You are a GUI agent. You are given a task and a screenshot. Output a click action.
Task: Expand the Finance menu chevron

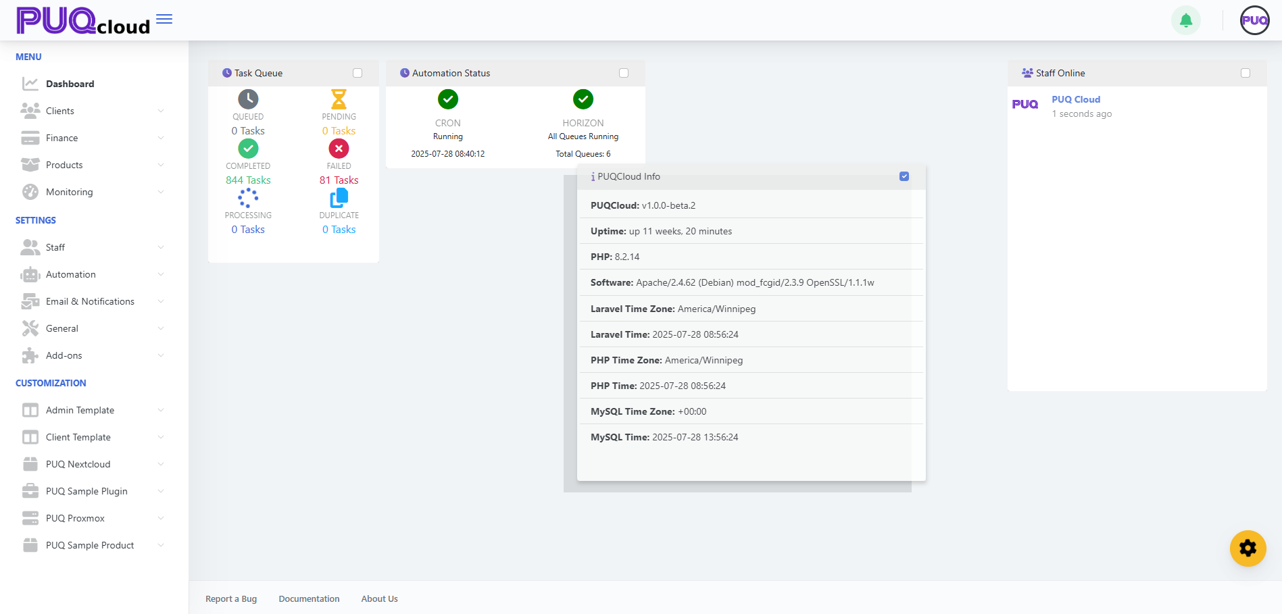click(160, 138)
